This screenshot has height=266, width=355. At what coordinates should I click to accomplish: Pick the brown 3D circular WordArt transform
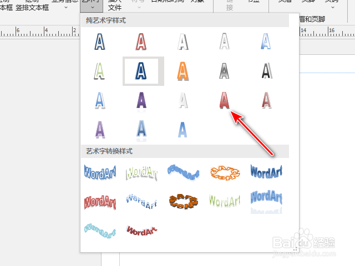183,201
